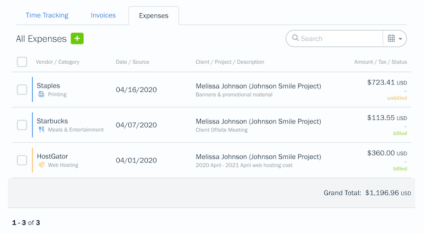Tick the HostGator expense checkbox
The height and width of the screenshot is (234, 424).
[22, 160]
